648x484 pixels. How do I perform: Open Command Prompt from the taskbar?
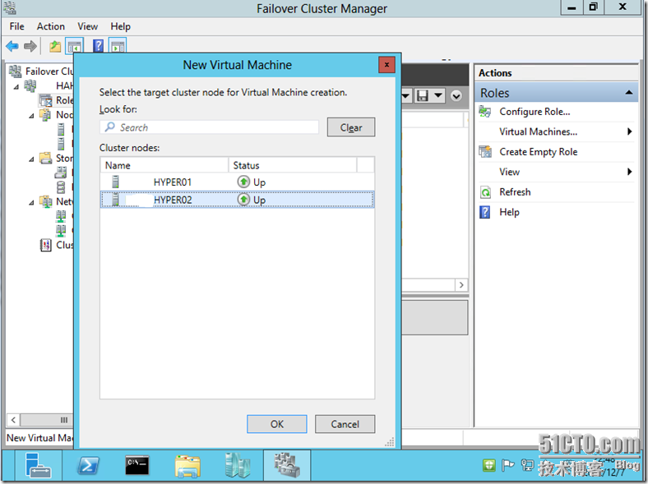click(137, 465)
